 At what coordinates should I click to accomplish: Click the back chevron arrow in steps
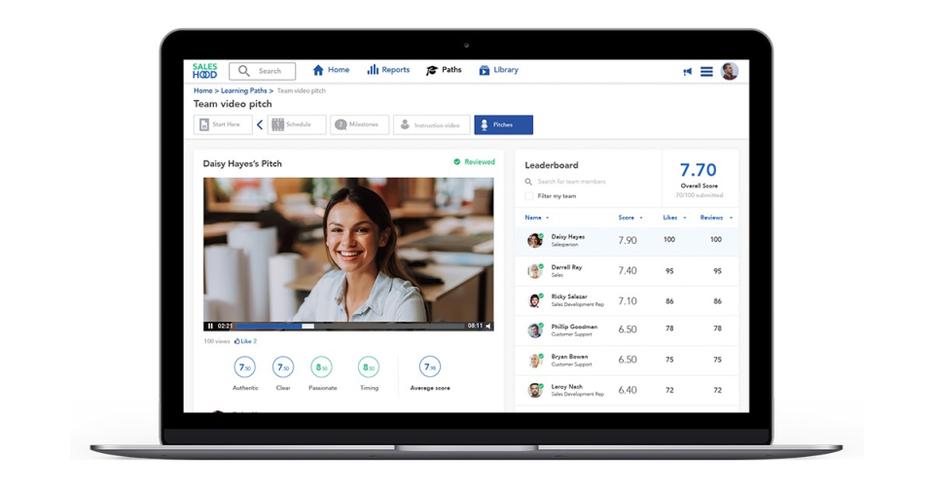pyautogui.click(x=260, y=124)
